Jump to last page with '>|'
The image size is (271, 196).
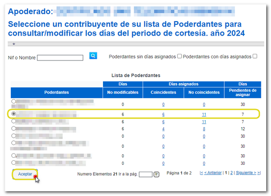259,173
